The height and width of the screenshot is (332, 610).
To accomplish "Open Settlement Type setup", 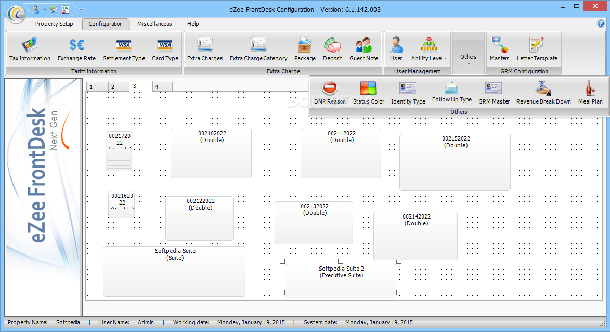I will (x=124, y=49).
